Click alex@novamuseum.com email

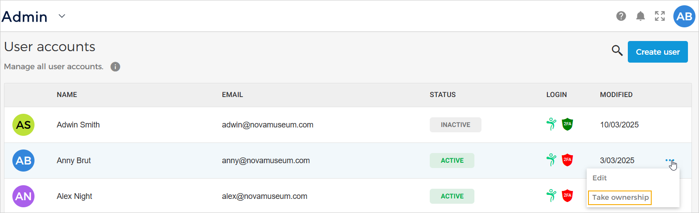[x=264, y=196]
